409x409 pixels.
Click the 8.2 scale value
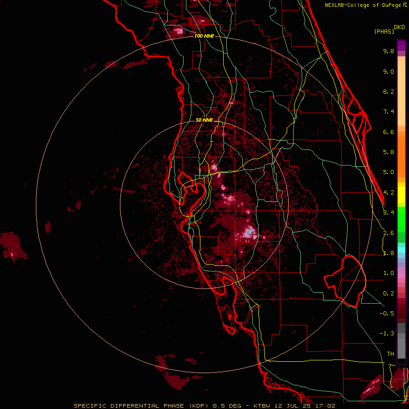pyautogui.click(x=389, y=91)
